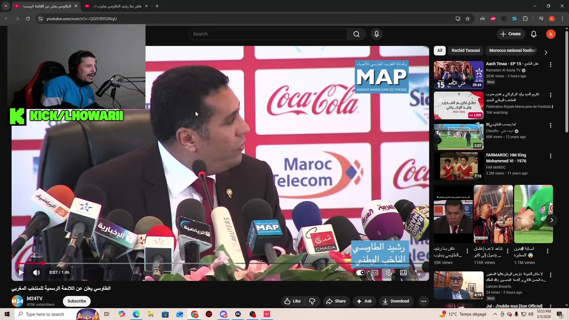
Task: Focus the YouTube Search input field
Action: tap(268, 34)
